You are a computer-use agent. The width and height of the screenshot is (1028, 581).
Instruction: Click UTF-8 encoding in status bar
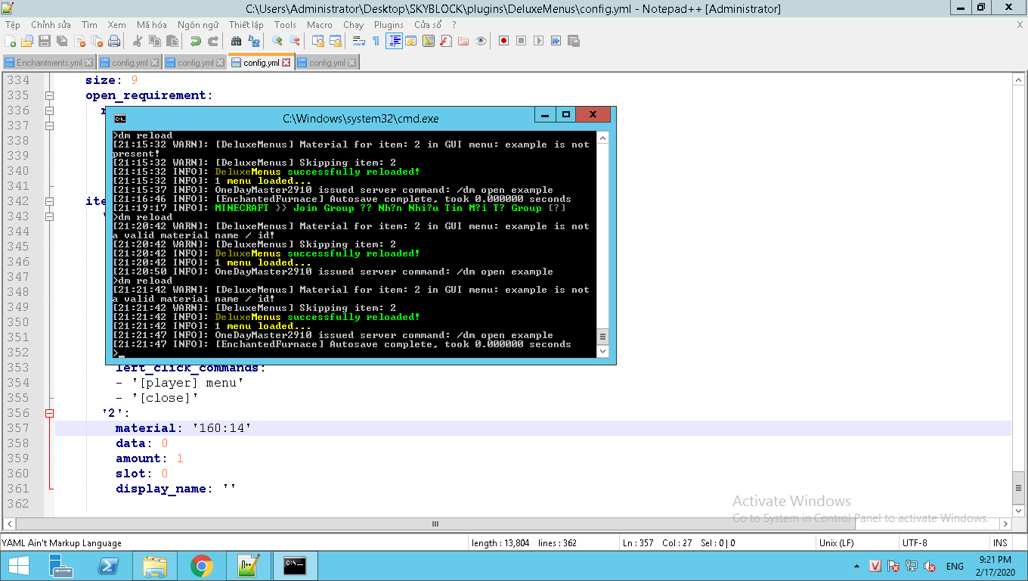[x=915, y=542]
